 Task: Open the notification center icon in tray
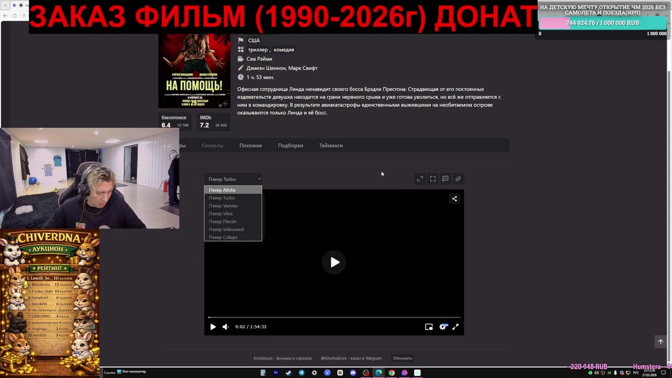663,373
